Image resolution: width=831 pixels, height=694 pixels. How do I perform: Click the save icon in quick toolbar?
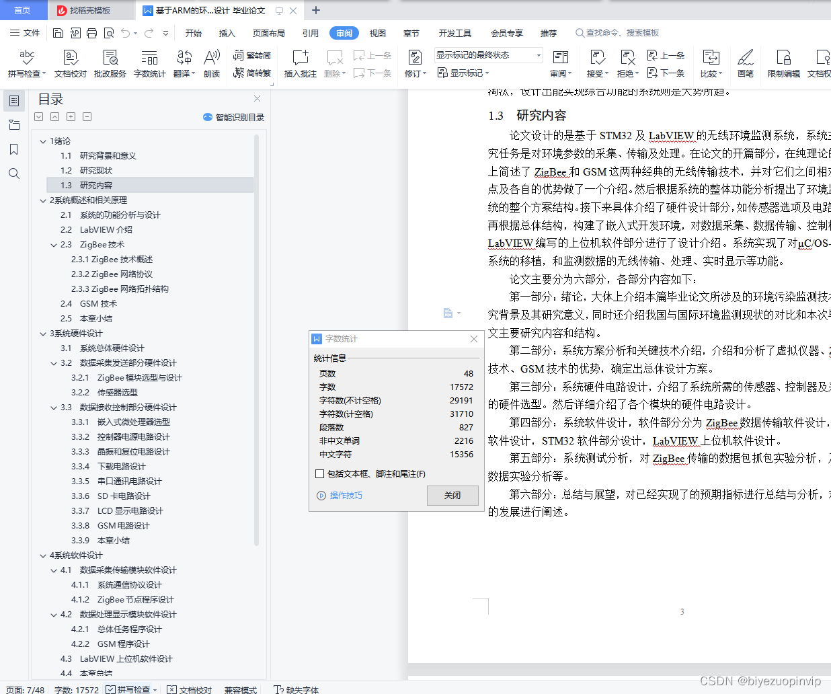pos(58,33)
